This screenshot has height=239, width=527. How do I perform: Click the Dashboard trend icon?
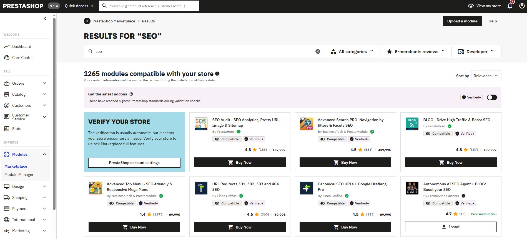(7, 46)
